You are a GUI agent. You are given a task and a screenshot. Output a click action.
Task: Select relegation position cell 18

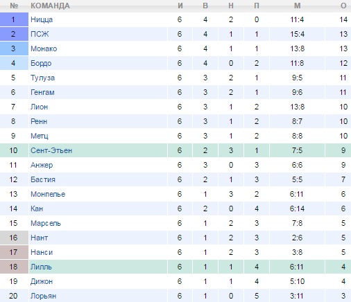14,267
